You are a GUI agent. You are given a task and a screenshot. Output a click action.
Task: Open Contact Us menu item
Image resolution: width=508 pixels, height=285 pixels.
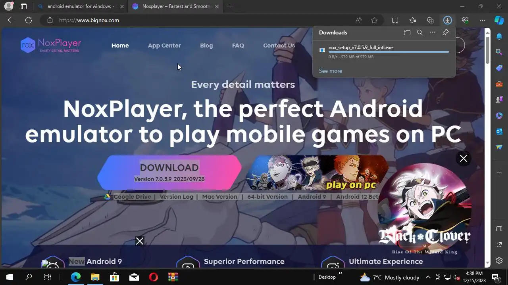279,46
